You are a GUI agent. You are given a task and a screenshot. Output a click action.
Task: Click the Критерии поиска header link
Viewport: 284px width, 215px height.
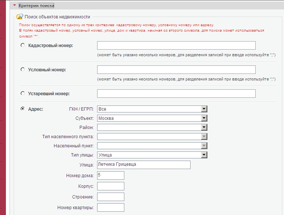point(36,6)
